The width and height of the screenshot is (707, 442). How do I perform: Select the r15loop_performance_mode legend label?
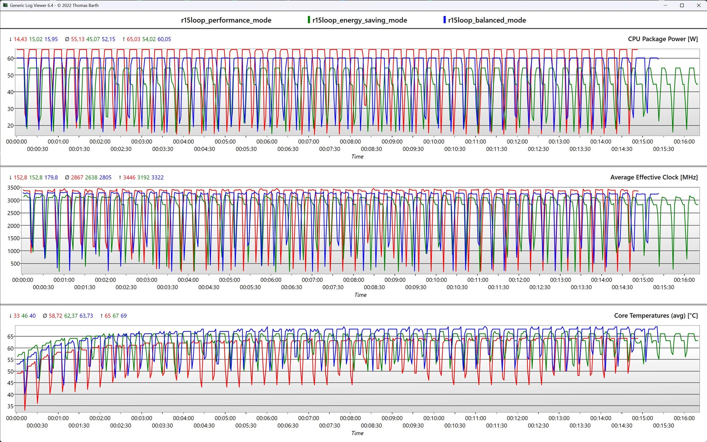pos(226,20)
